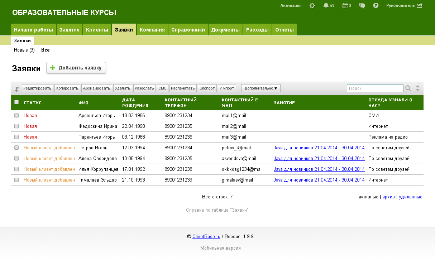The height and width of the screenshot is (265, 435).
Task: Open notifications bell showing 58
Action: click(326, 5)
